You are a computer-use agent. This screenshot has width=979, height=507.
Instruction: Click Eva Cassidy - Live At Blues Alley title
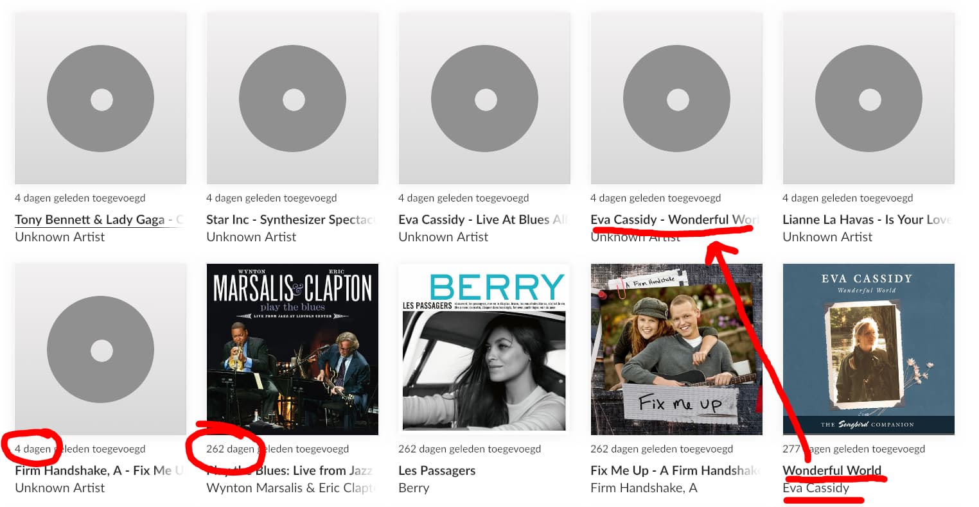click(x=484, y=219)
